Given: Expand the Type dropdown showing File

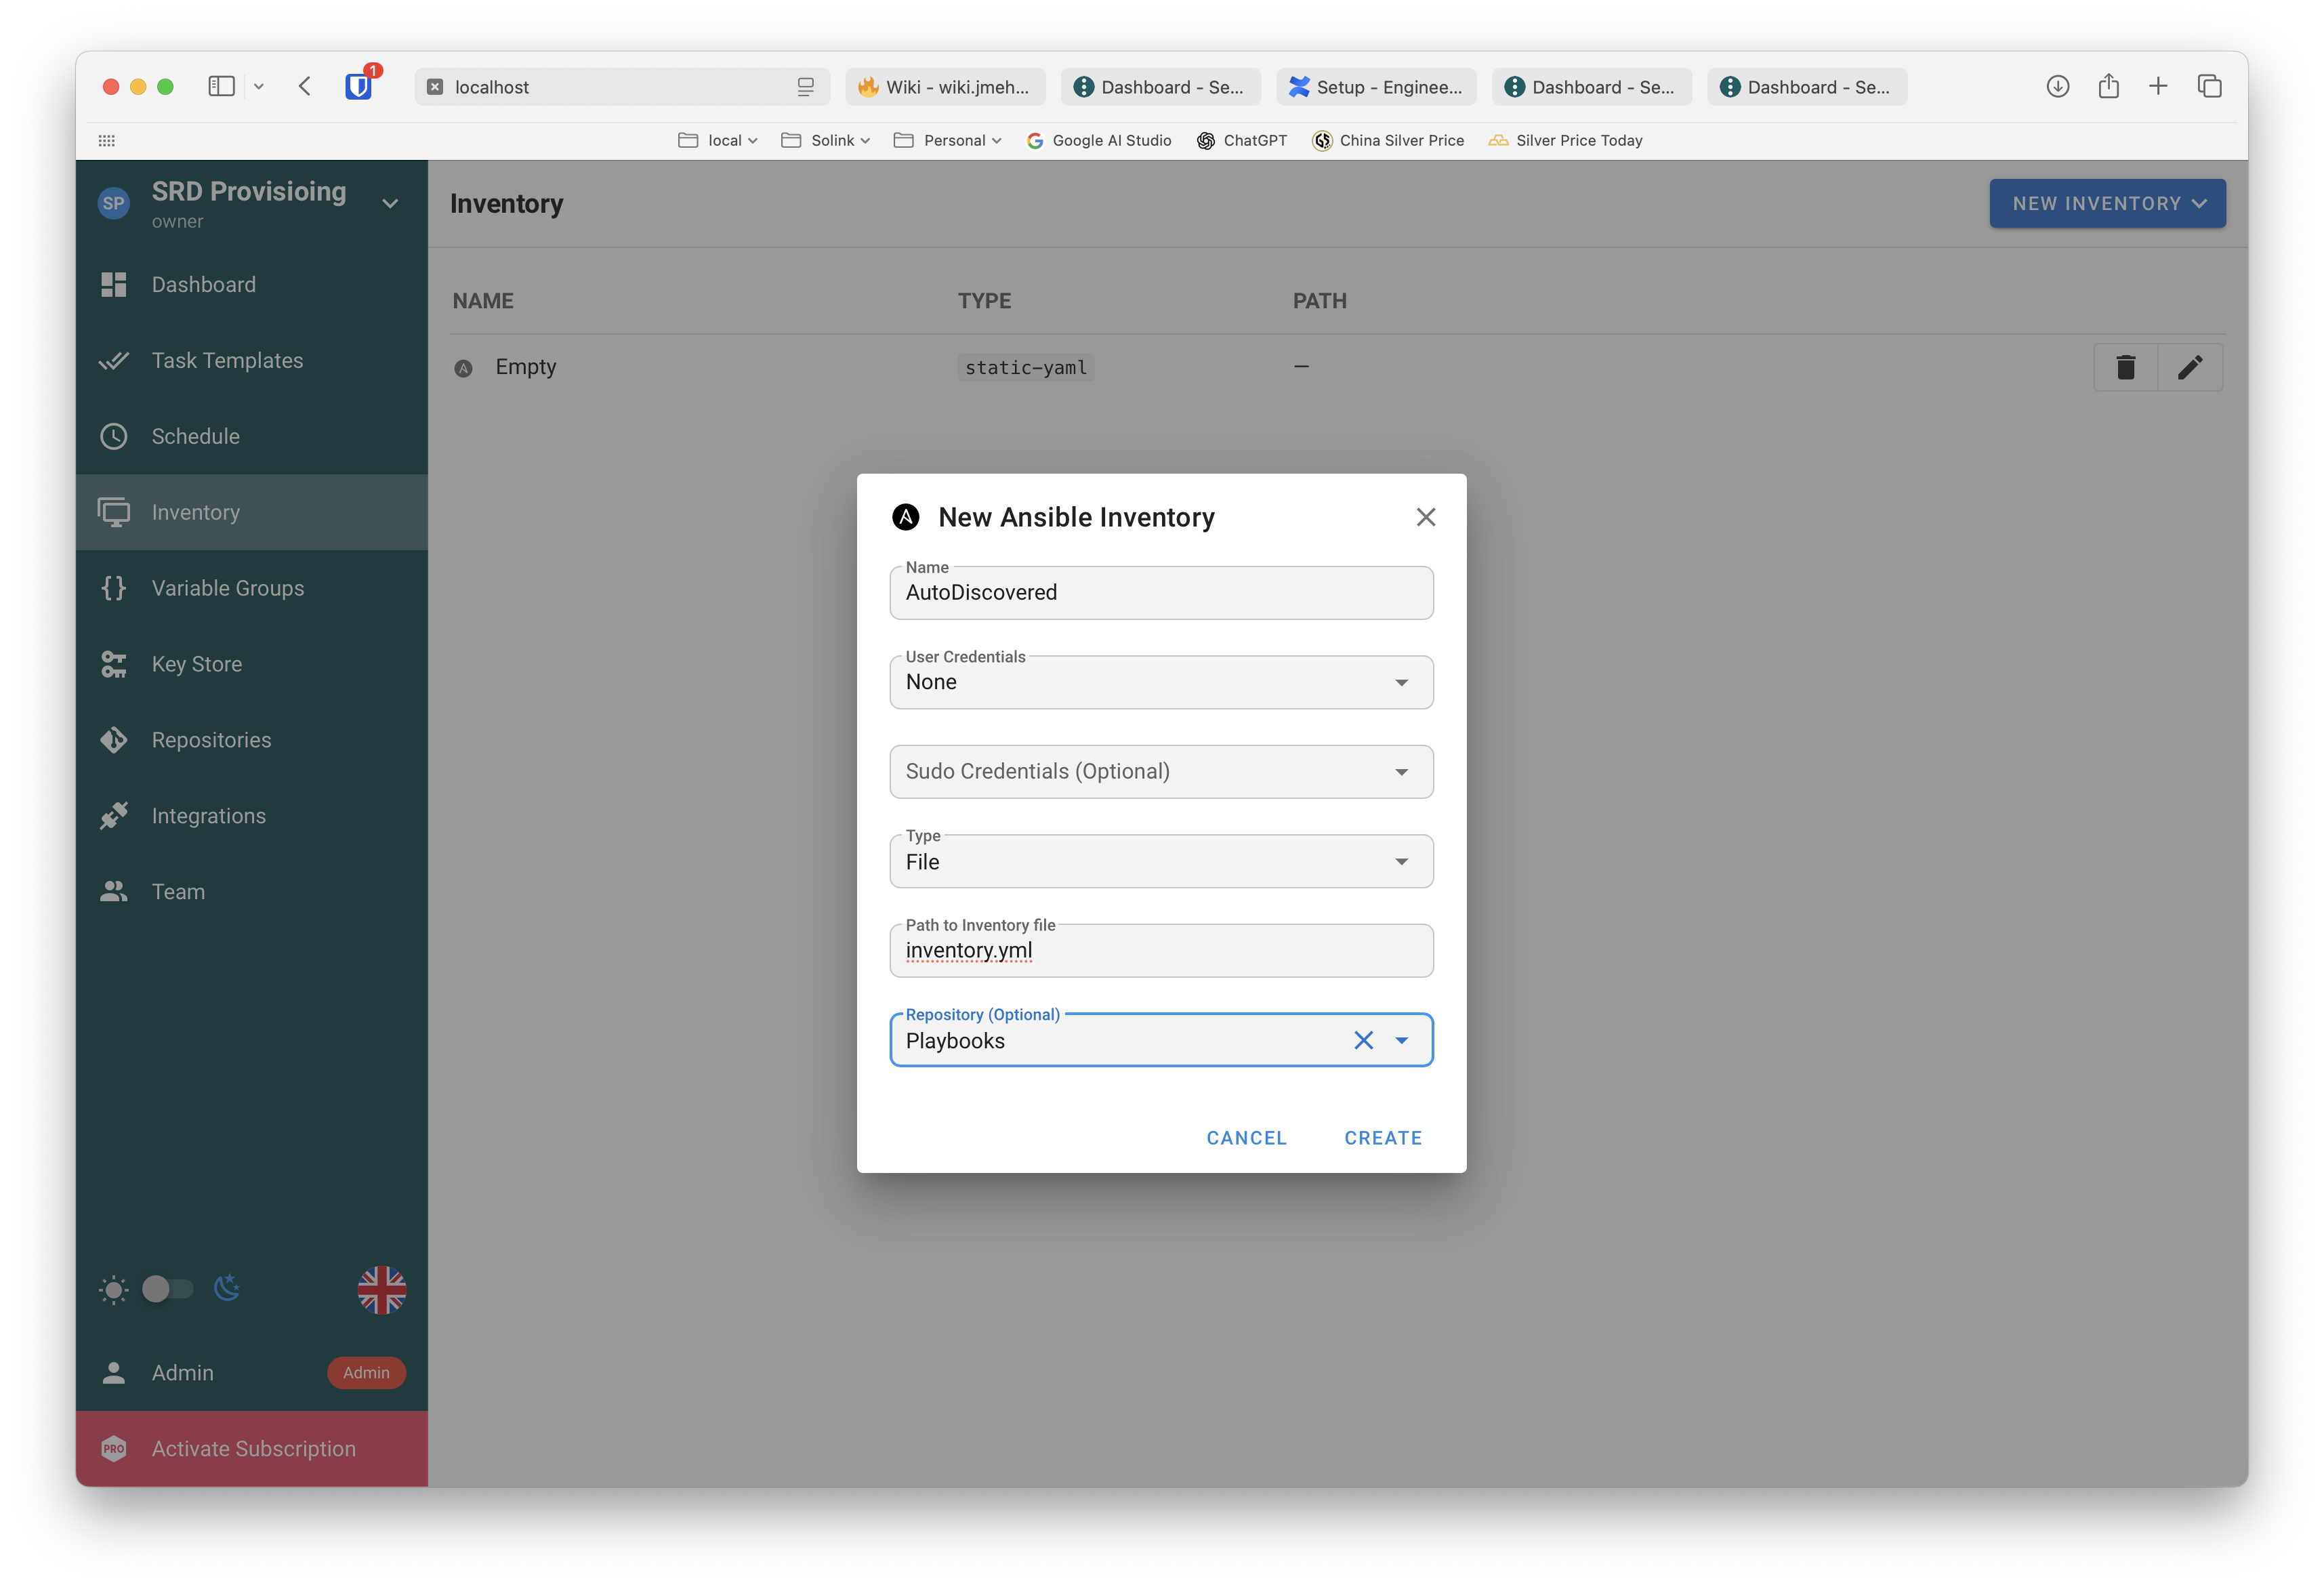Looking at the screenshot, I should (1160, 862).
